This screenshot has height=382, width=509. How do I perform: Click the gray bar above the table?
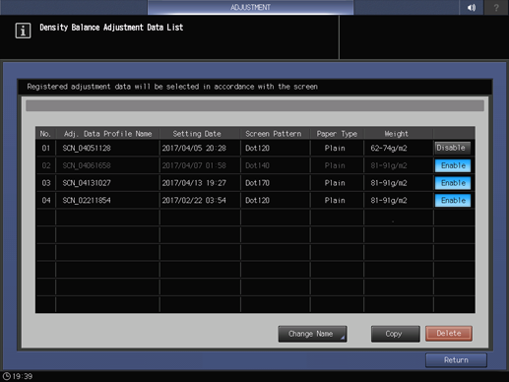[255, 105]
